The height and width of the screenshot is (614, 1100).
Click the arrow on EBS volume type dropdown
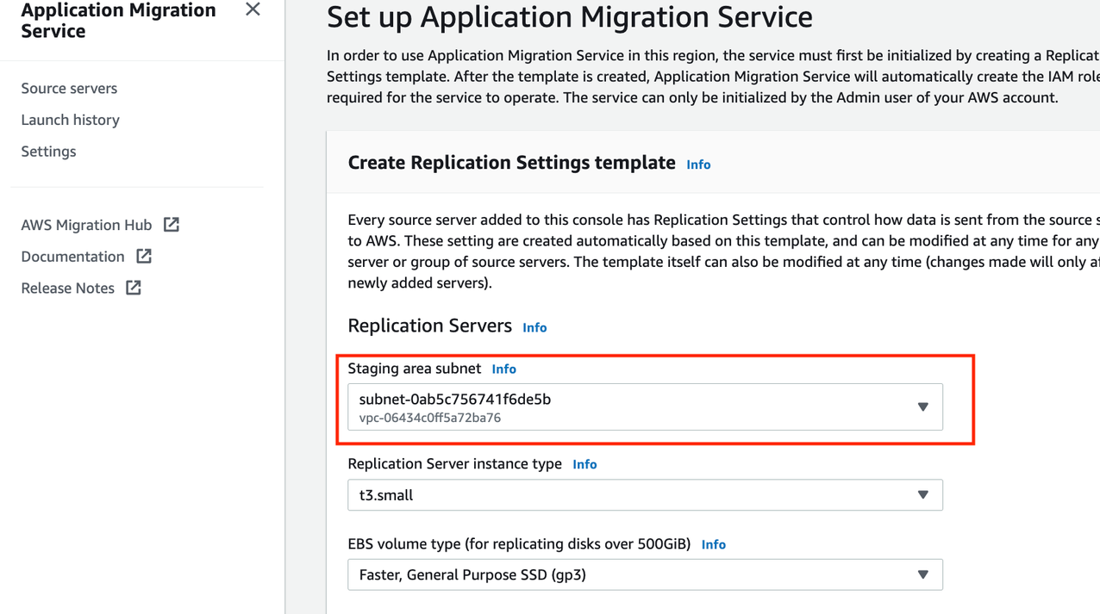[922, 574]
